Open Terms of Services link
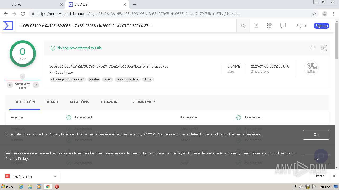This screenshot has width=339, height=190. click(x=245, y=134)
